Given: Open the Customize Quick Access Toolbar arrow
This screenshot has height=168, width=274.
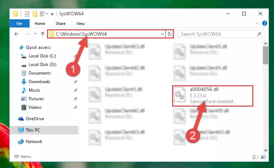Looking at the screenshot, I should click(x=52, y=14).
